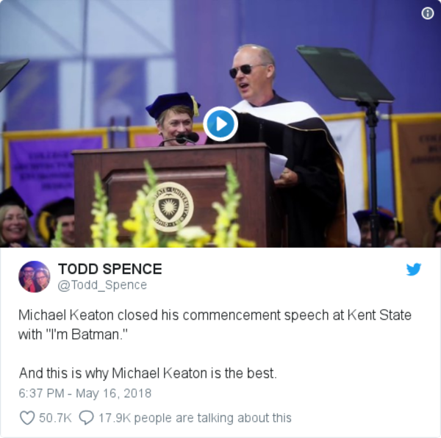Click the reply speech bubble icon
Image resolution: width=441 pixels, height=438 pixels.
[x=86, y=417]
